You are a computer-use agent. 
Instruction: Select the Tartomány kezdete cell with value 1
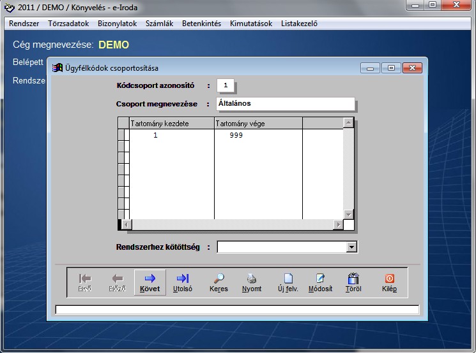pos(171,135)
